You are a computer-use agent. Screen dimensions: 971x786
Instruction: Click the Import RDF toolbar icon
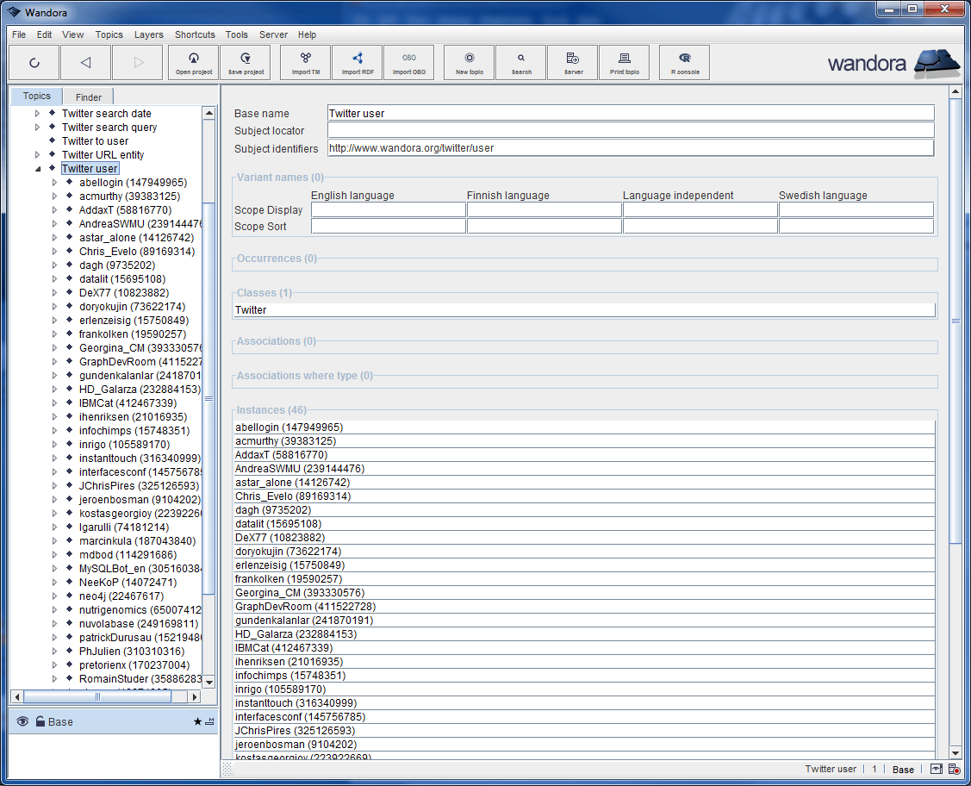point(357,62)
